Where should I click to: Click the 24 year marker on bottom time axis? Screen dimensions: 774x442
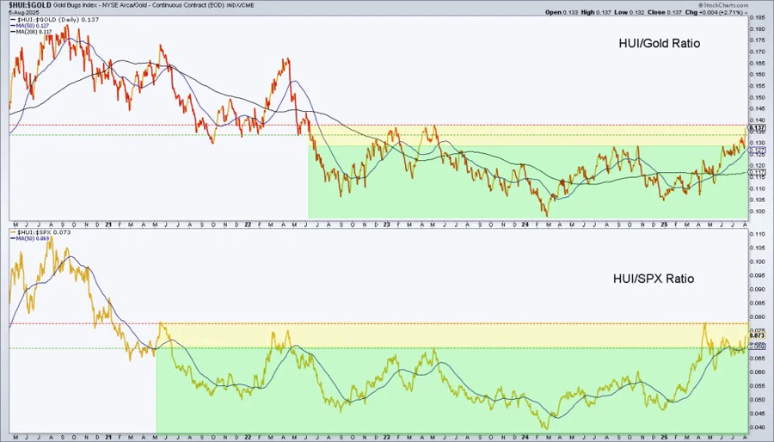pyautogui.click(x=525, y=437)
